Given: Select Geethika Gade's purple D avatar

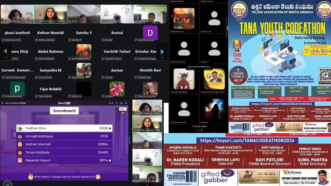Looking at the screenshot, I should 150,33.
